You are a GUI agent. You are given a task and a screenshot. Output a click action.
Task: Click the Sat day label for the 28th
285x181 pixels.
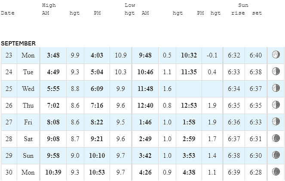tap(28, 139)
